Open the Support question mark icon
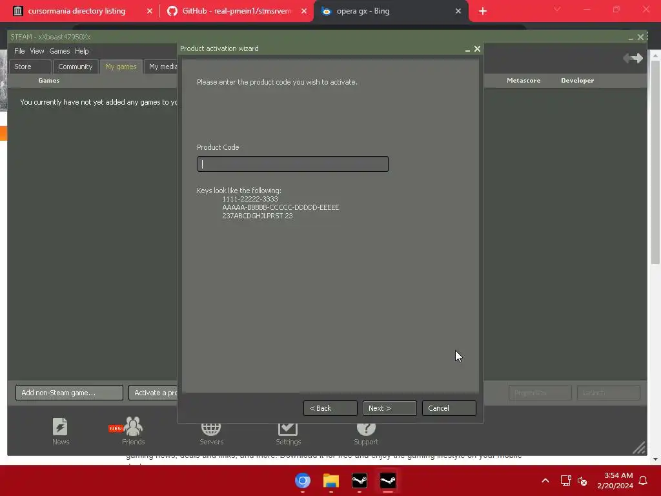 [x=365, y=433]
